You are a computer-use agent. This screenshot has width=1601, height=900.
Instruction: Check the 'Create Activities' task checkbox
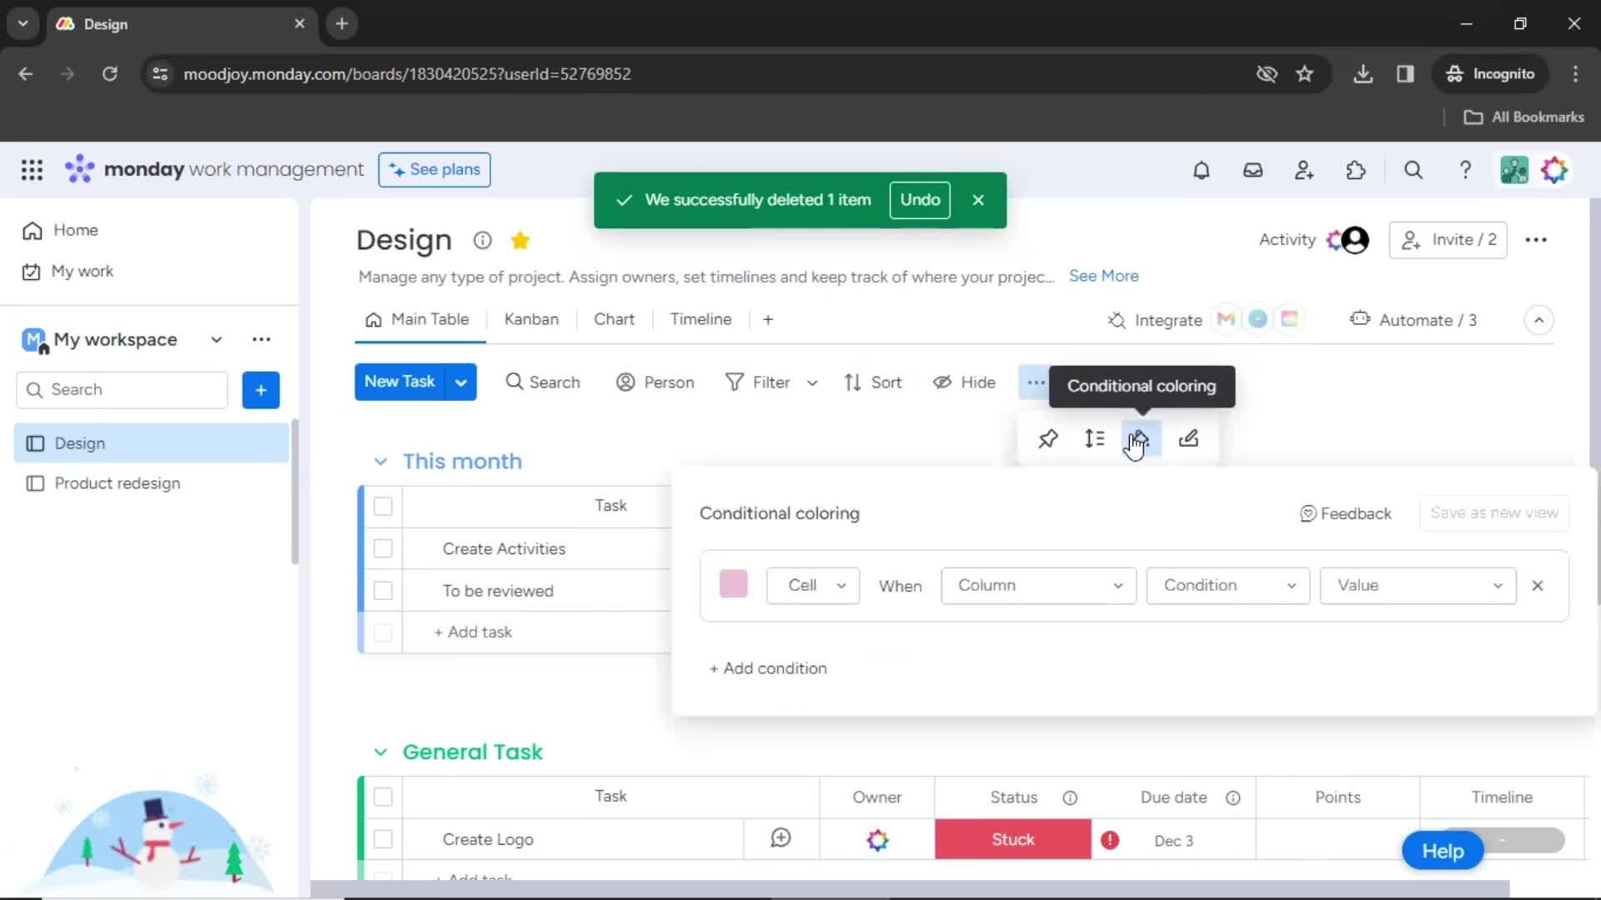tap(383, 548)
